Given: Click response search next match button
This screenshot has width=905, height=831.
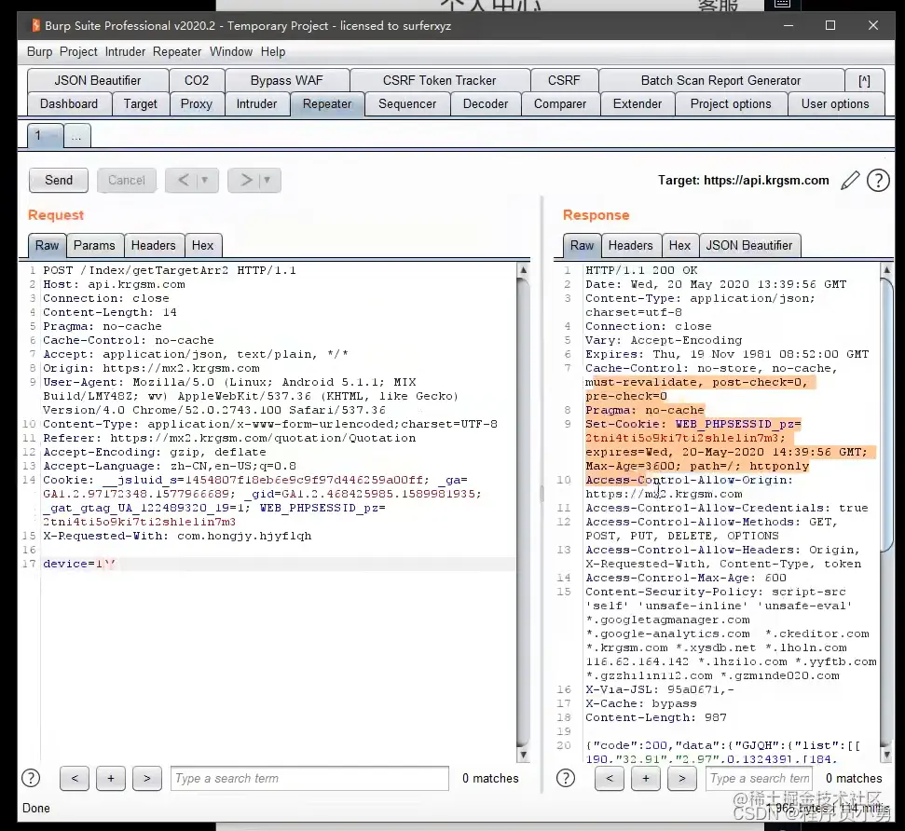Looking at the screenshot, I should (x=682, y=779).
